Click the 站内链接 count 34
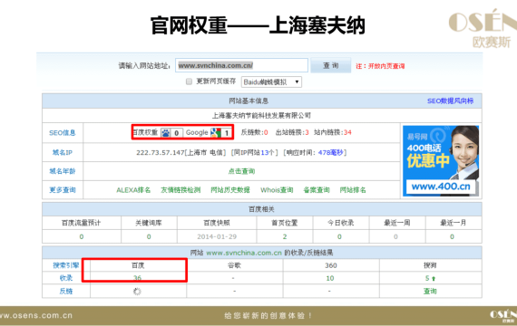 coord(347,132)
